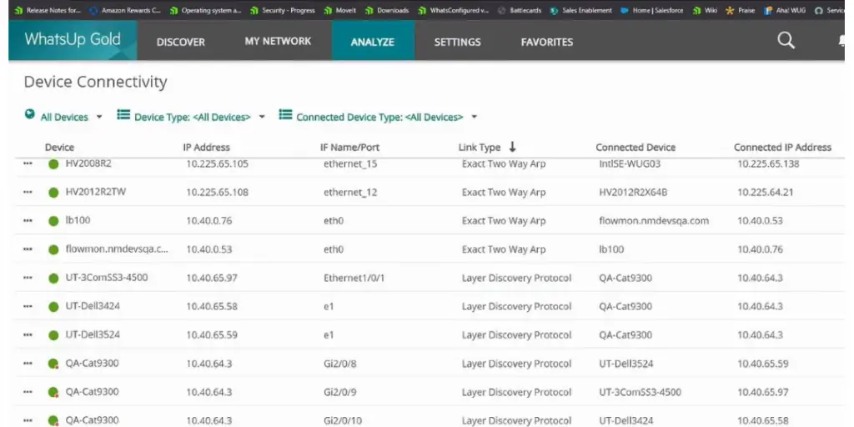Click IP address 10.40.65.97 in IP Address column

point(212,278)
